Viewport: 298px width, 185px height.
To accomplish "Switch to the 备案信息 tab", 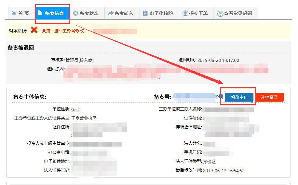I will pyautogui.click(x=52, y=13).
